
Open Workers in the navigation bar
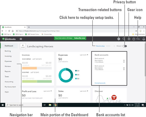click(8, 66)
